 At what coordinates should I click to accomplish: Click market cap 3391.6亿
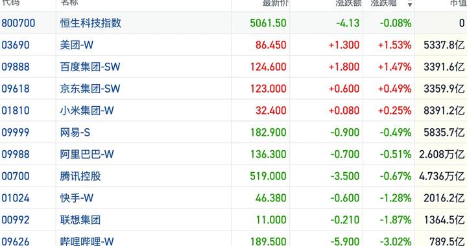[x=444, y=67]
